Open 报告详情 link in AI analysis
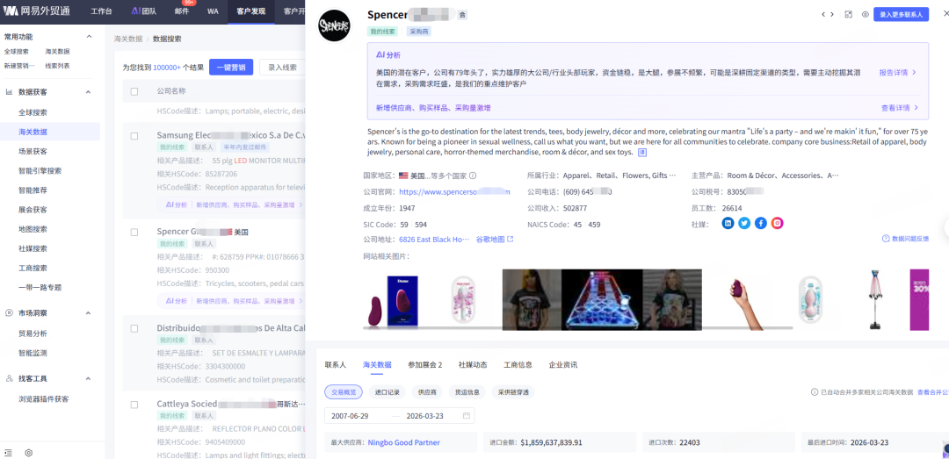The width and height of the screenshot is (949, 459). pos(897,73)
